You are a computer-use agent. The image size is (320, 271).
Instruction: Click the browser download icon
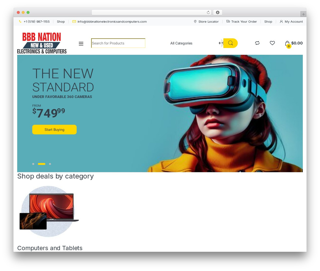[217, 12]
